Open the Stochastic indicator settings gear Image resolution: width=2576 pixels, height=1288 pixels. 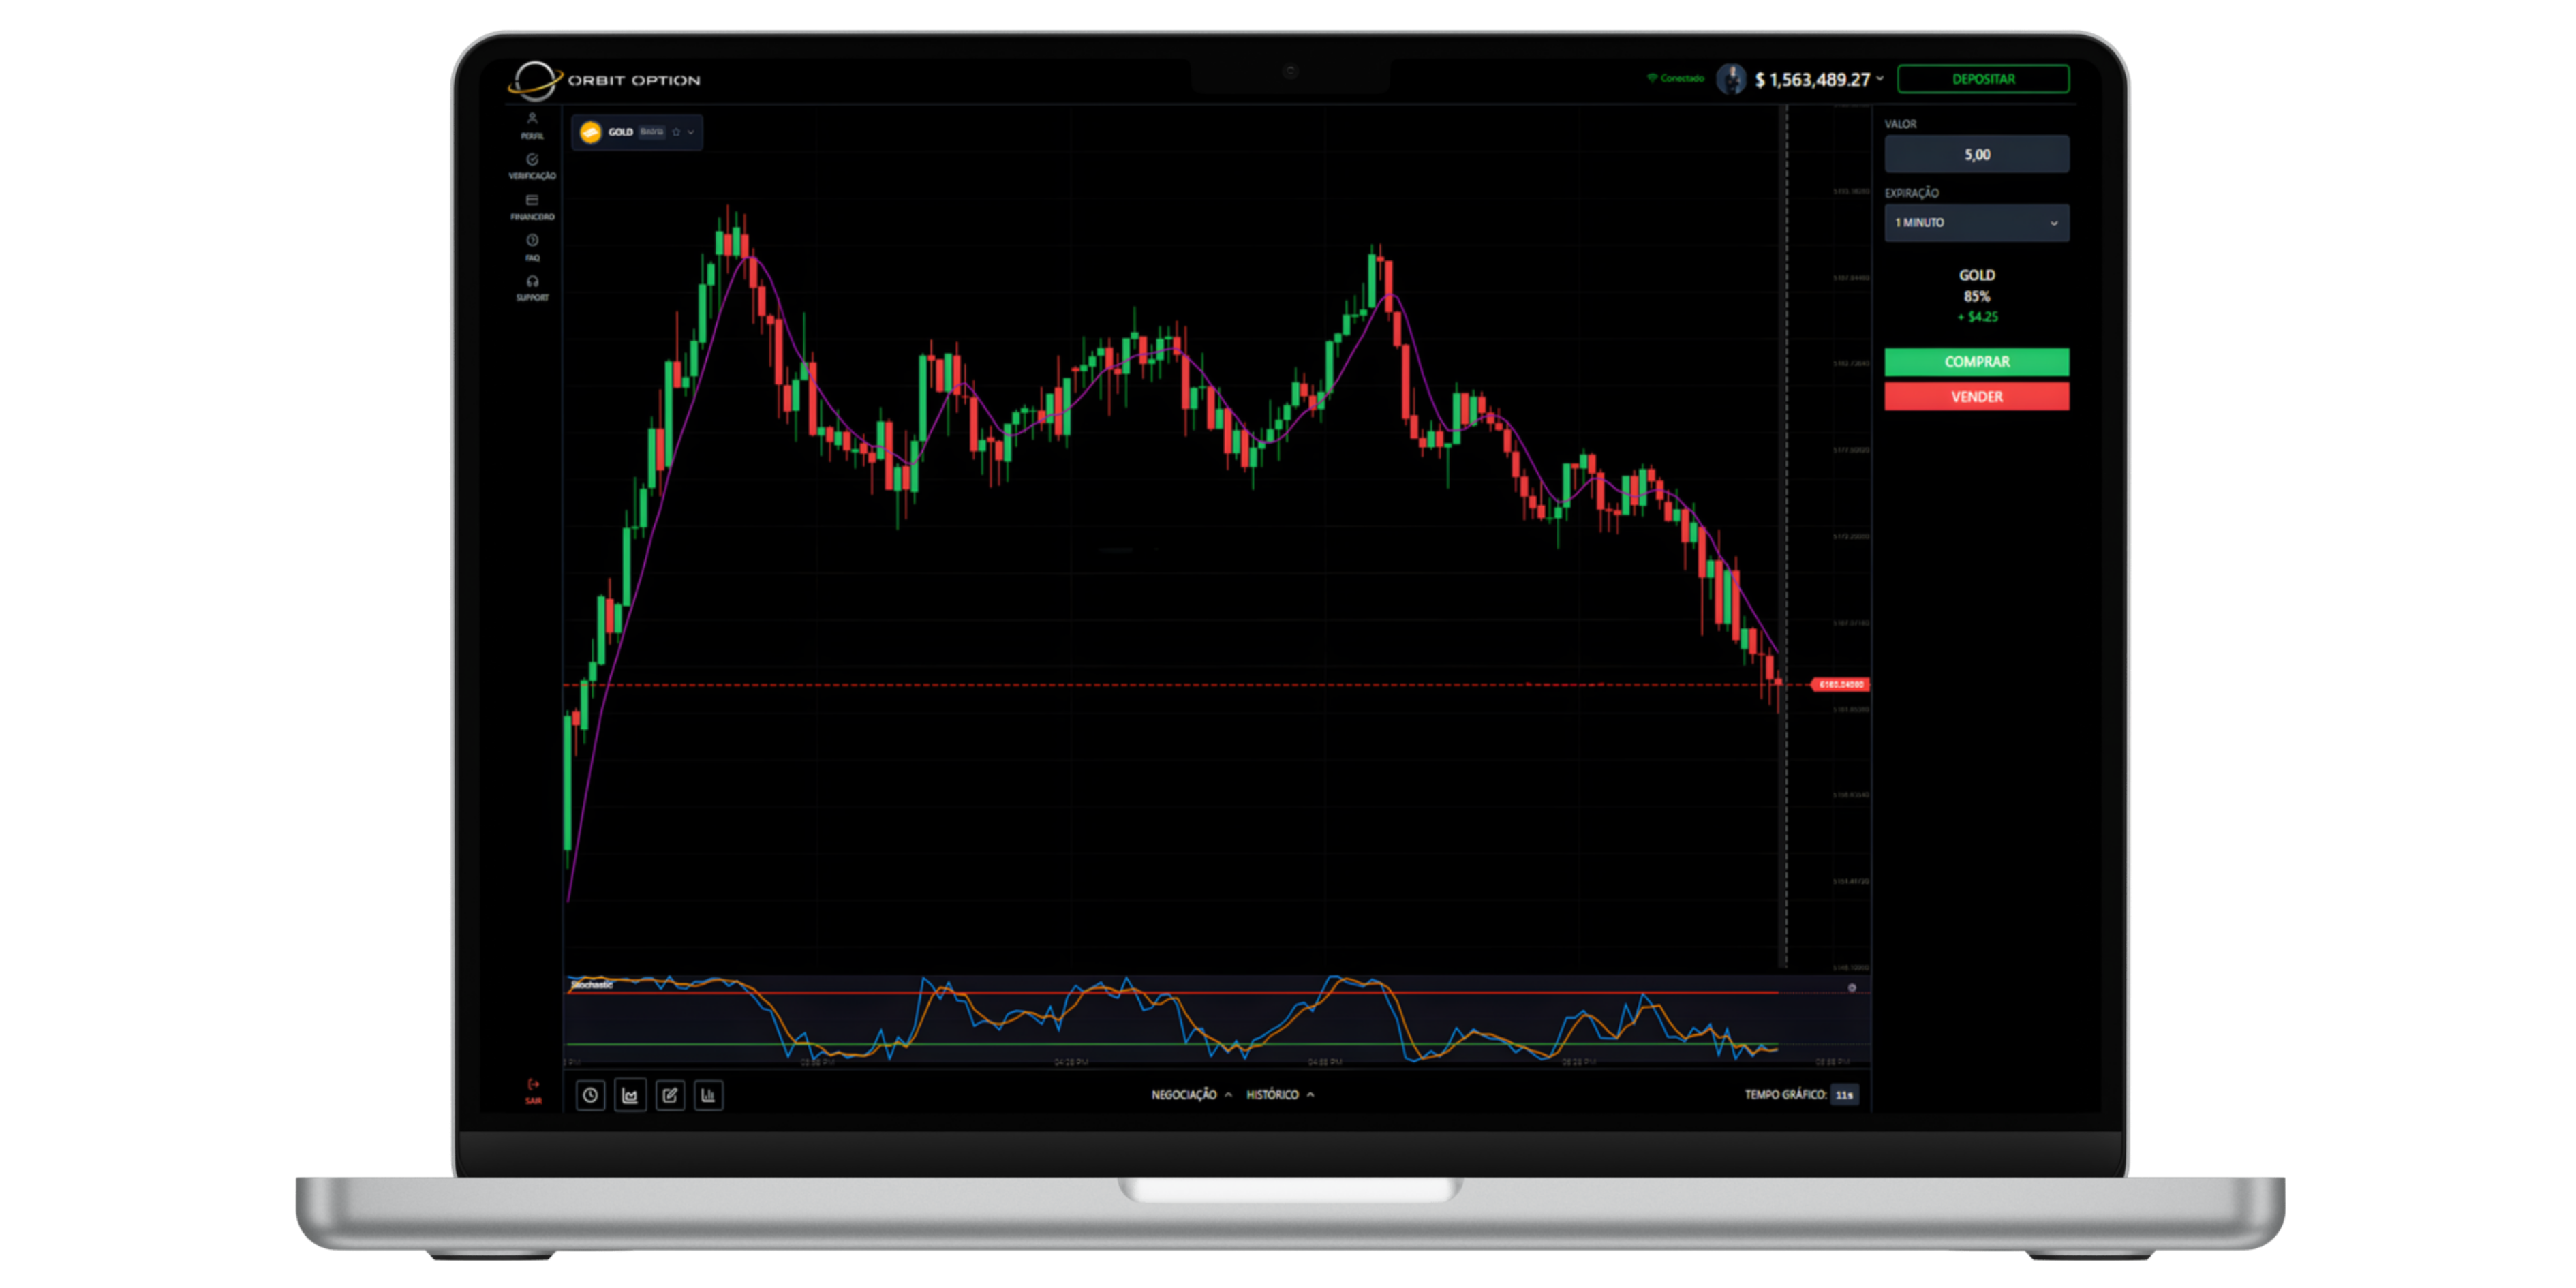1852,988
